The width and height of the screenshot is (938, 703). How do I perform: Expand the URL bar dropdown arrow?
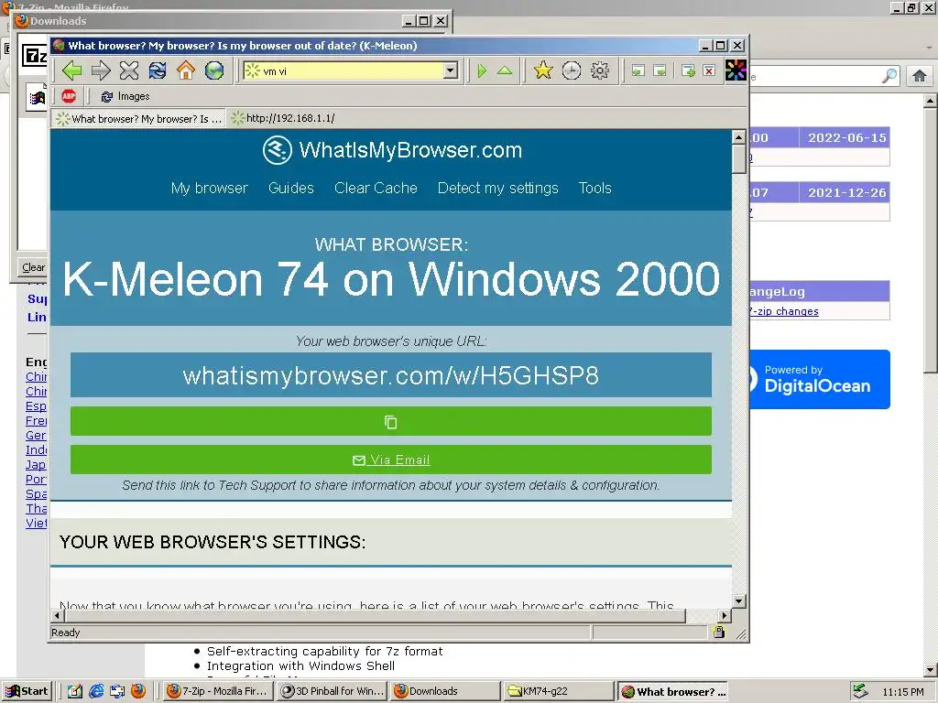(x=451, y=70)
